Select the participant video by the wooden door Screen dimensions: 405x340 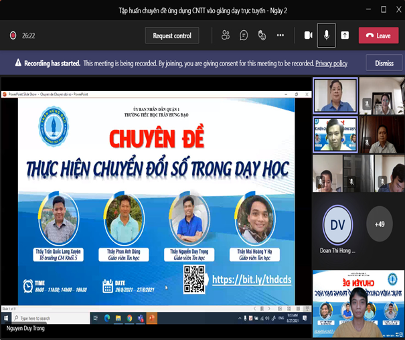click(x=382, y=135)
